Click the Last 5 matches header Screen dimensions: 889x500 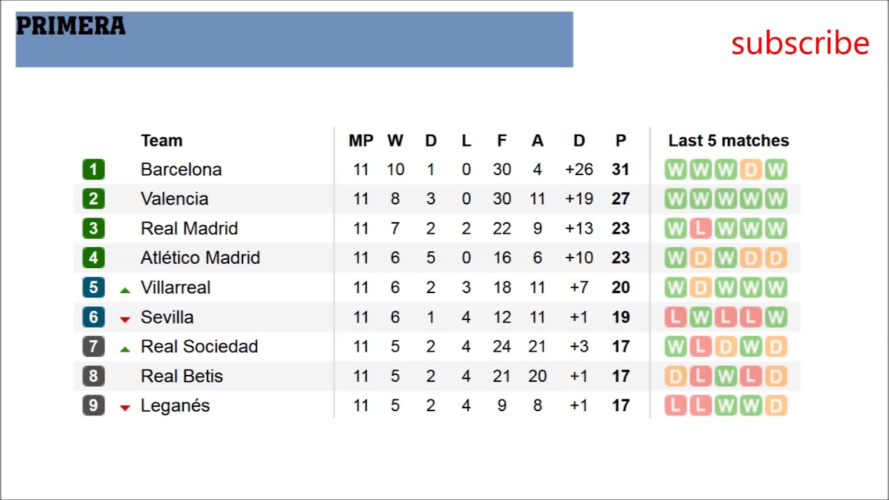(x=729, y=140)
